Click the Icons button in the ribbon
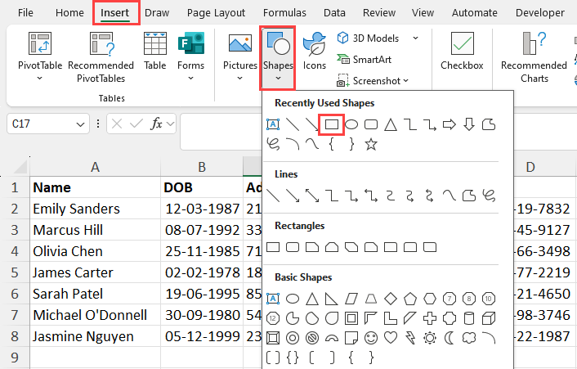The height and width of the screenshot is (369, 577). [314, 52]
